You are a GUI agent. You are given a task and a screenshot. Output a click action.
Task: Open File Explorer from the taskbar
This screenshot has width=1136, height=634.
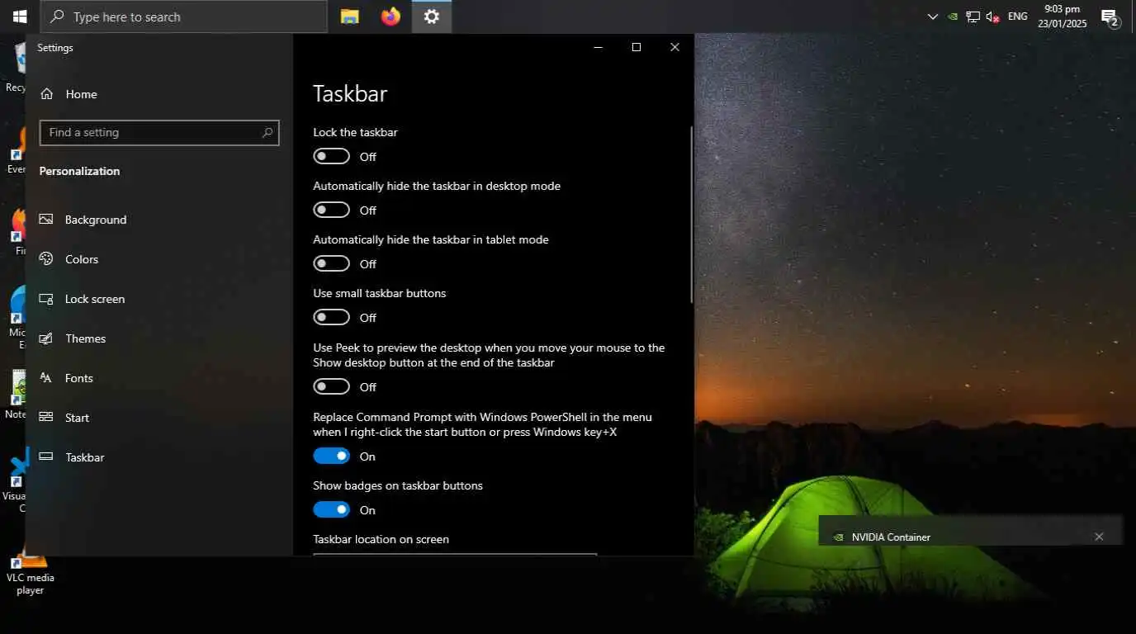click(x=350, y=17)
